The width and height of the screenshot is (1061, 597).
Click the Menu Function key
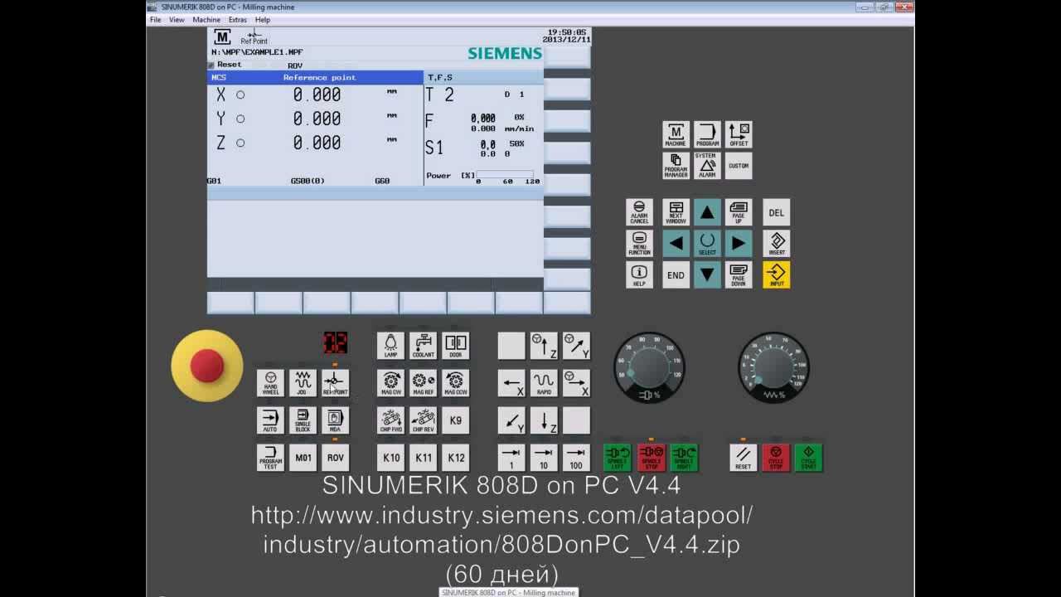(x=639, y=244)
